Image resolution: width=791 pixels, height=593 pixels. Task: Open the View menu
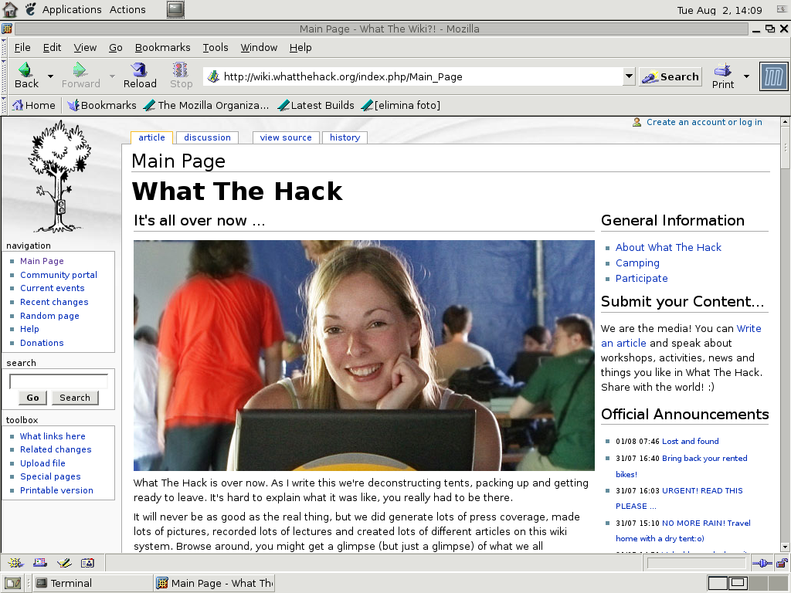(85, 47)
